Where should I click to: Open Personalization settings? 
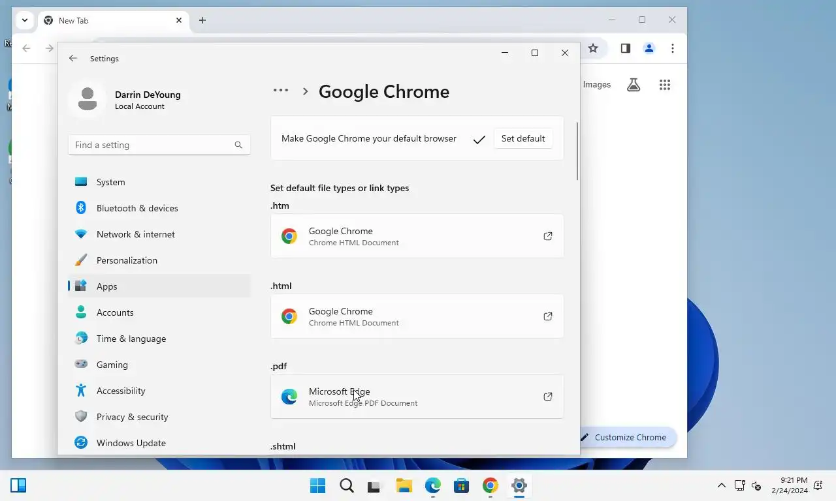(x=159, y=260)
